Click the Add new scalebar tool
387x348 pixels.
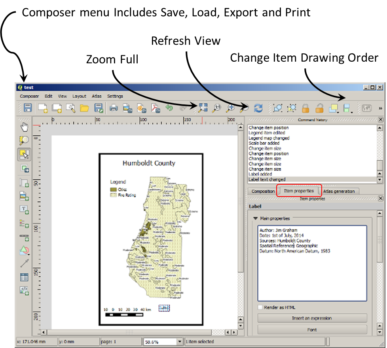25,237
